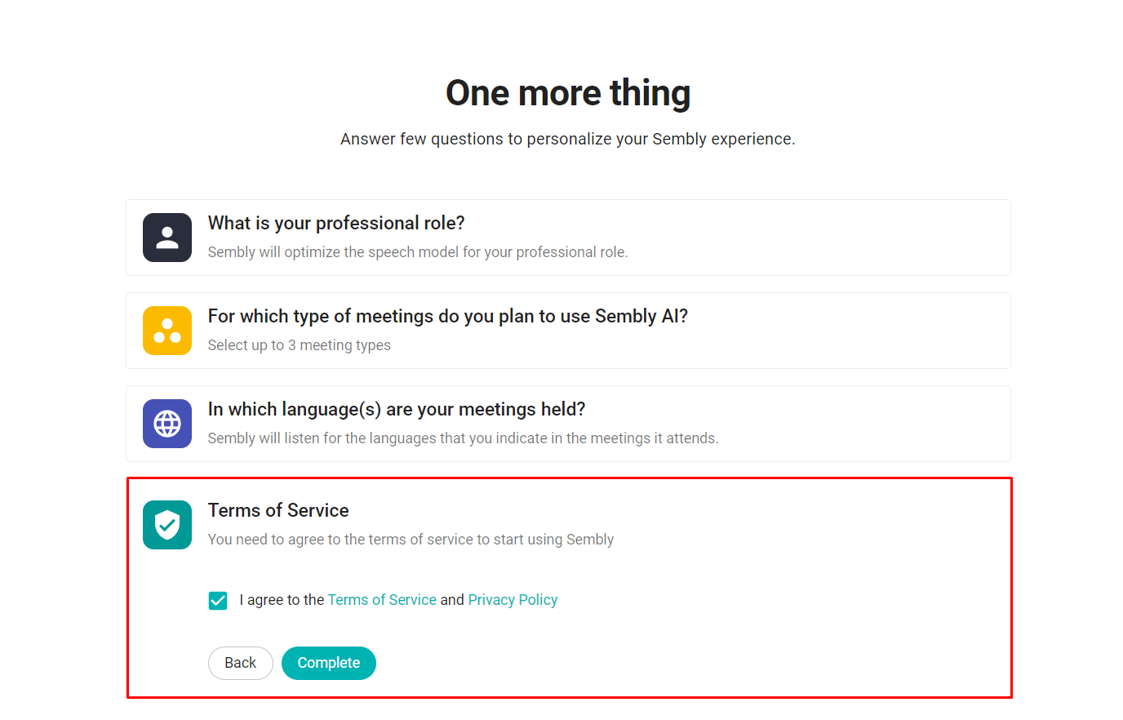Click the dark person profile icon

click(x=167, y=238)
